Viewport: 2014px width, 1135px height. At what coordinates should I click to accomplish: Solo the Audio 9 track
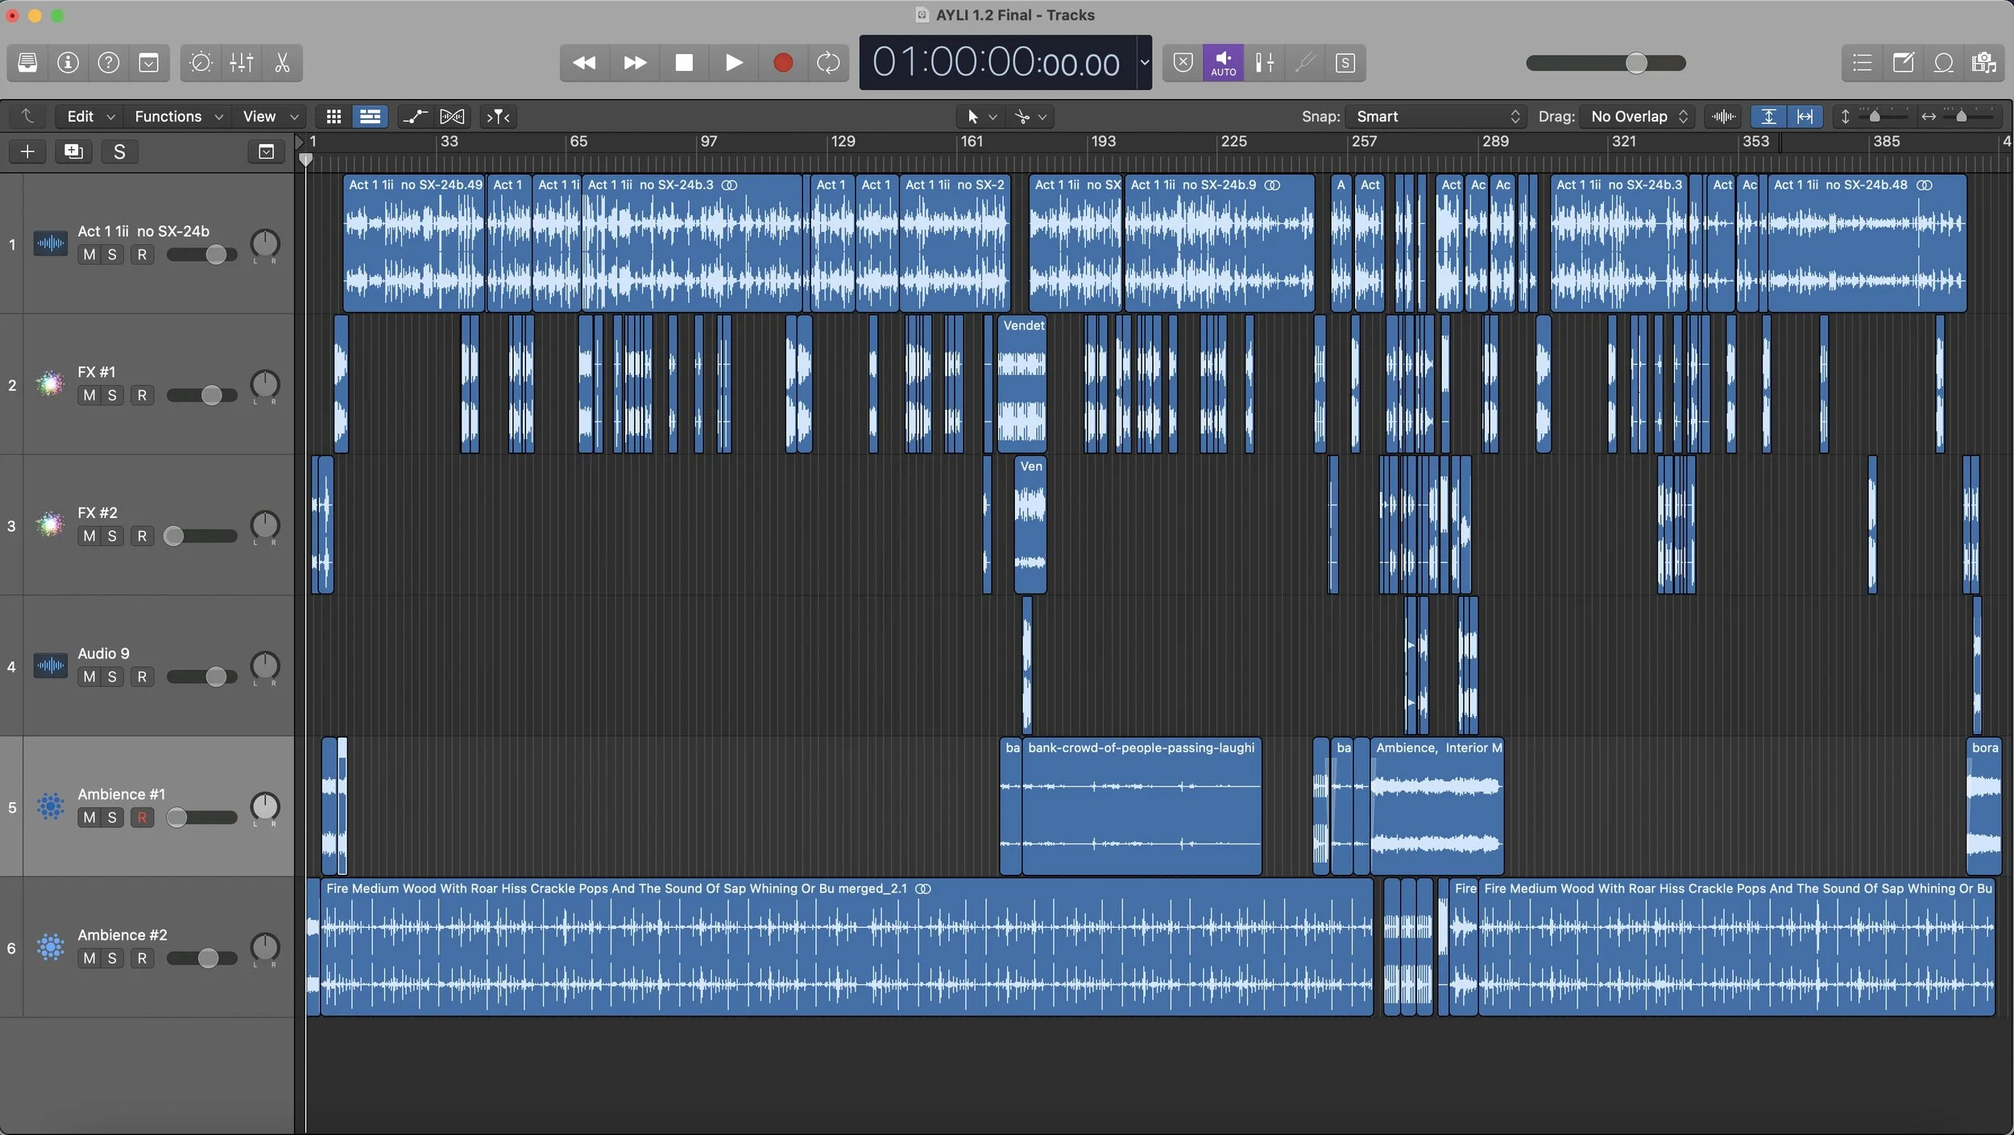[112, 677]
